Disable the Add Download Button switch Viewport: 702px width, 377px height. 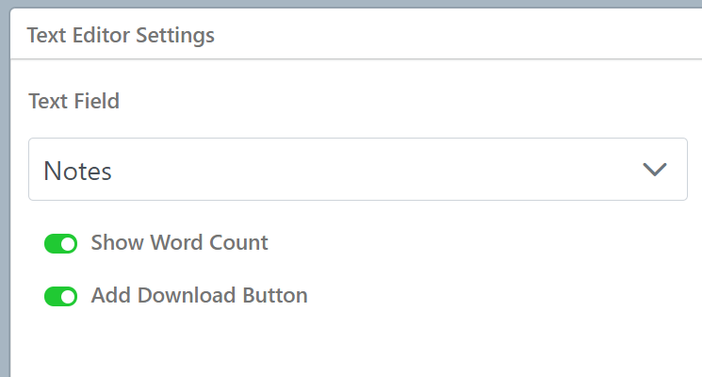pyautogui.click(x=60, y=297)
